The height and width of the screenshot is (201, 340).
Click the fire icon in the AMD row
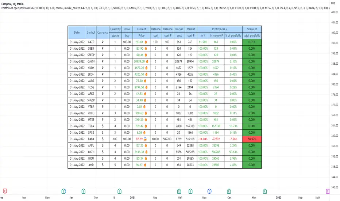[145, 165]
